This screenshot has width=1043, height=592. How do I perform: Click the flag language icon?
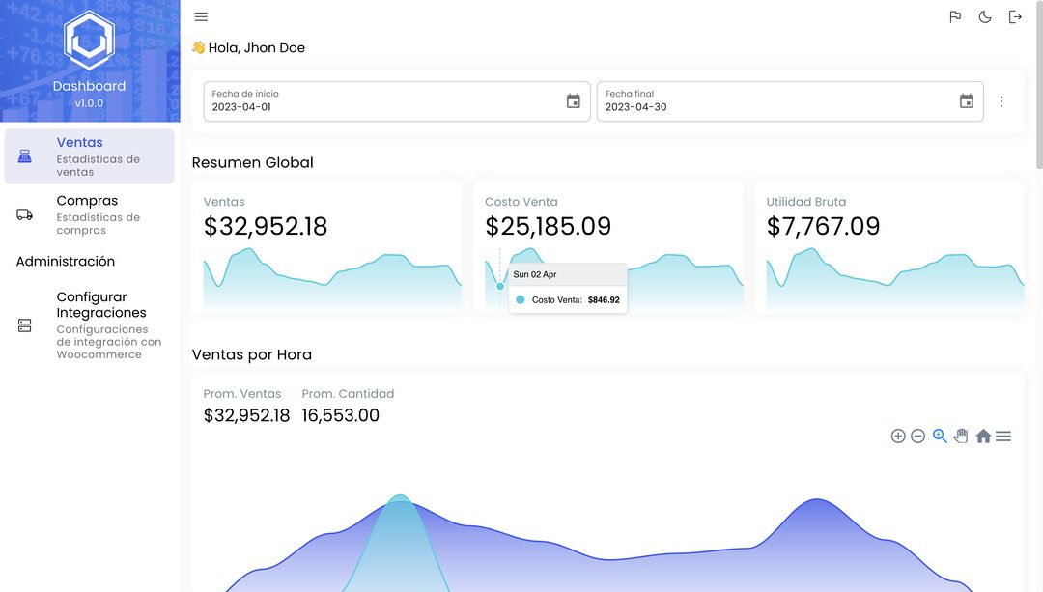(955, 16)
